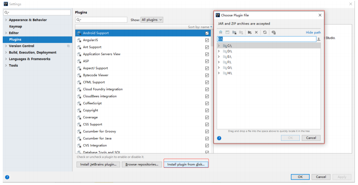Click the CoffeeScript plugin icon
The width and height of the screenshot is (358, 185).
point(79,104)
